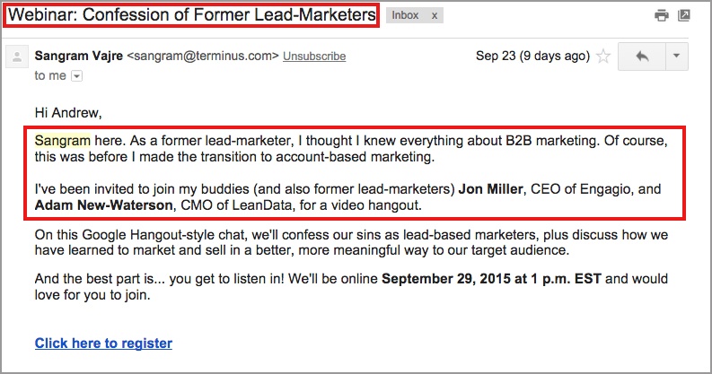
Task: Click the highlighted word "Sangram" in the body
Action: click(x=62, y=140)
